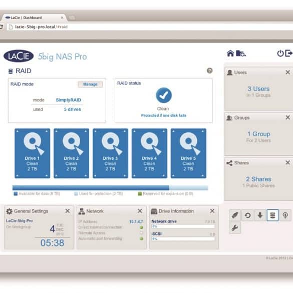Click the 05:38 clock time
Screen dimensions: 293x293
point(52,243)
